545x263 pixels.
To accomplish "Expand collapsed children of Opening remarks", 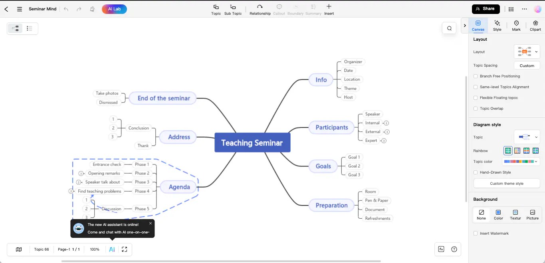I will [81, 174].
